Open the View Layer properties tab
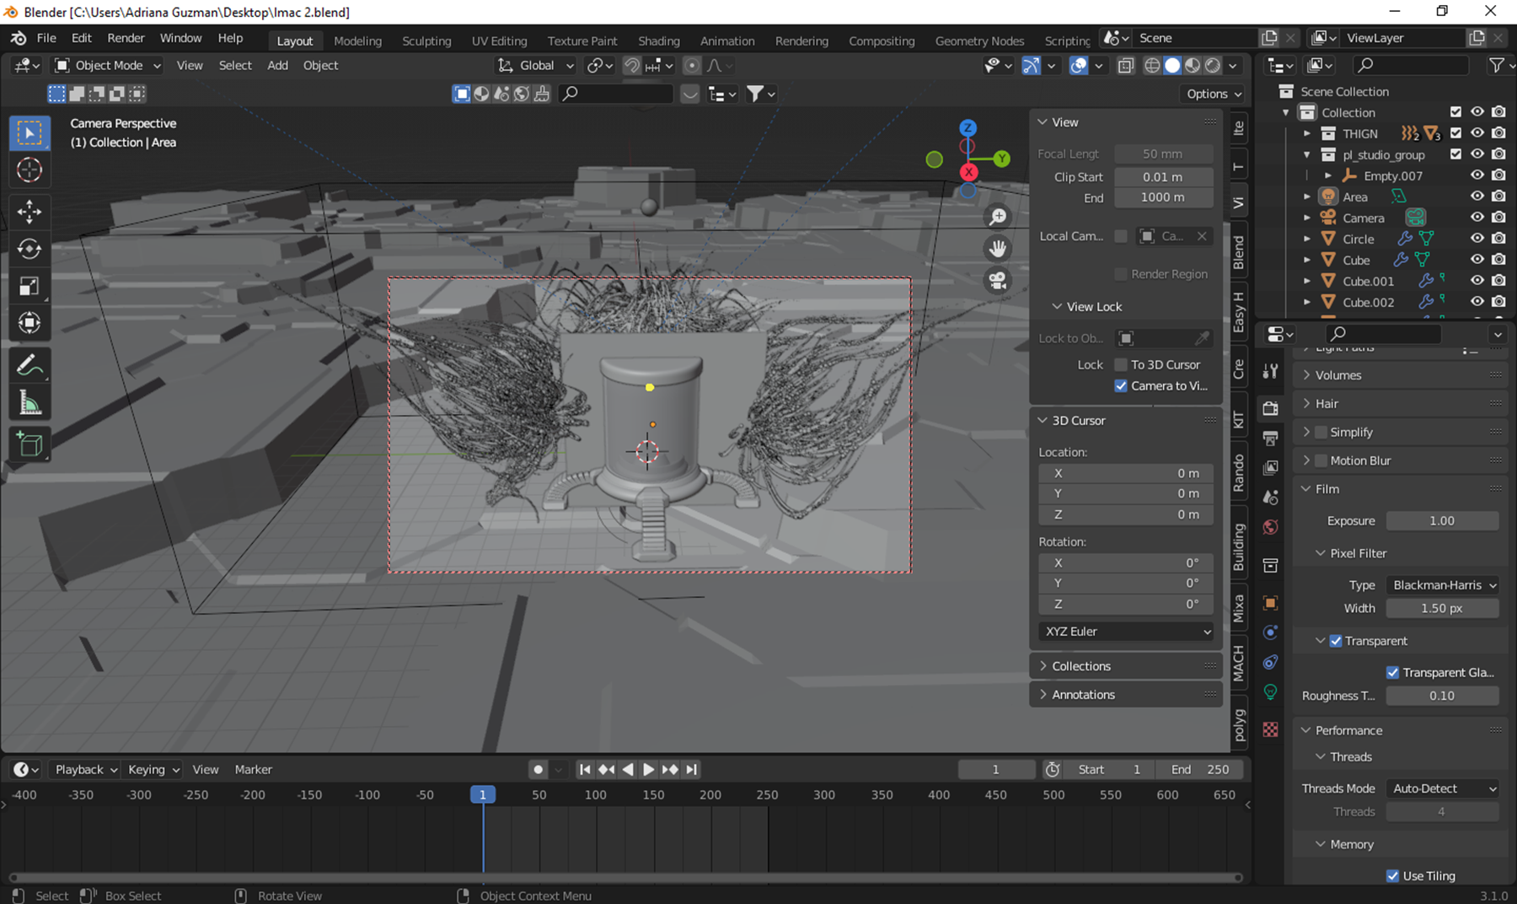This screenshot has height=904, width=1517. 1270,467
